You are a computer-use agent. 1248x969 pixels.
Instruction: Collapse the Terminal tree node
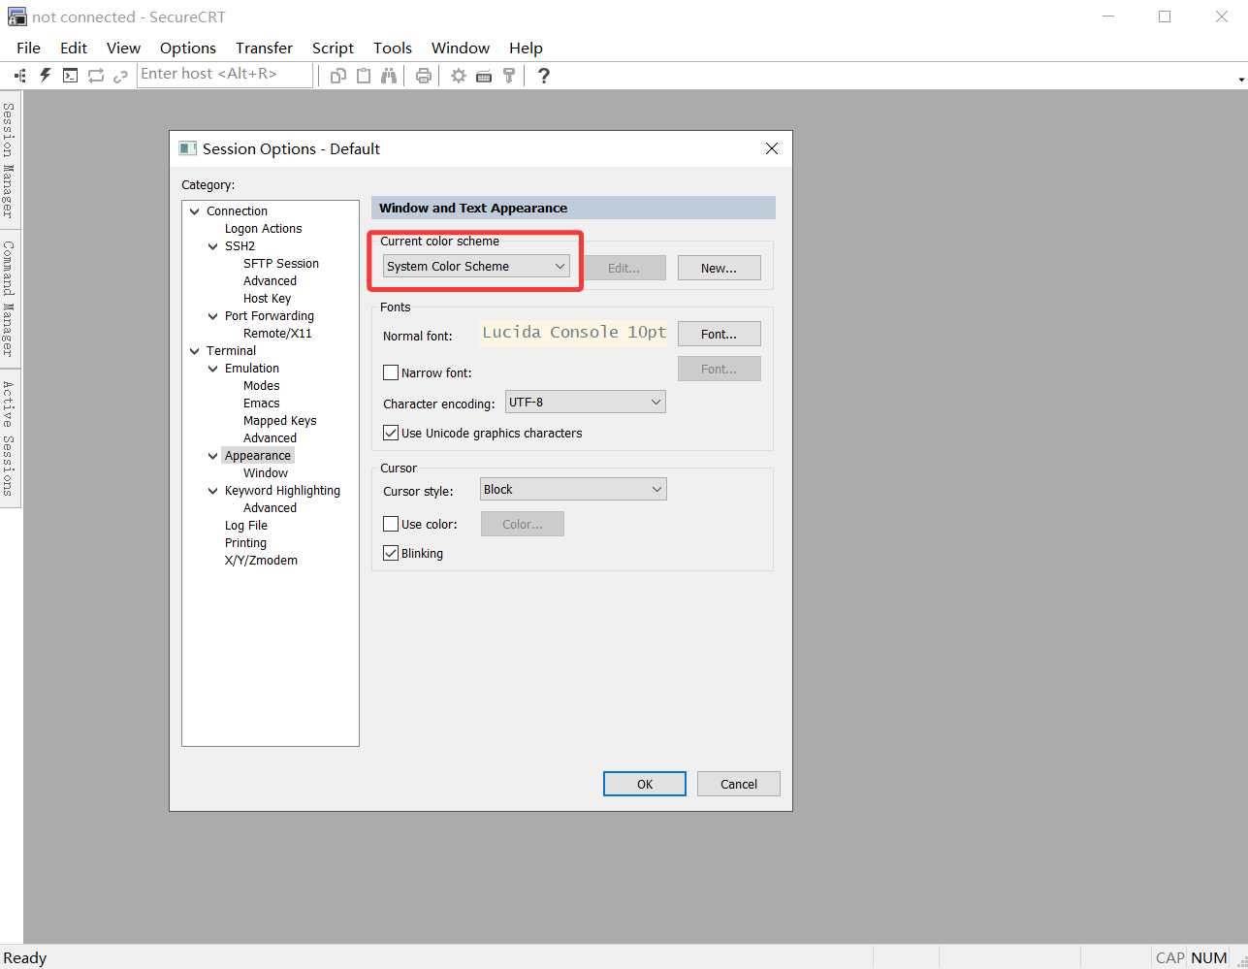195,351
